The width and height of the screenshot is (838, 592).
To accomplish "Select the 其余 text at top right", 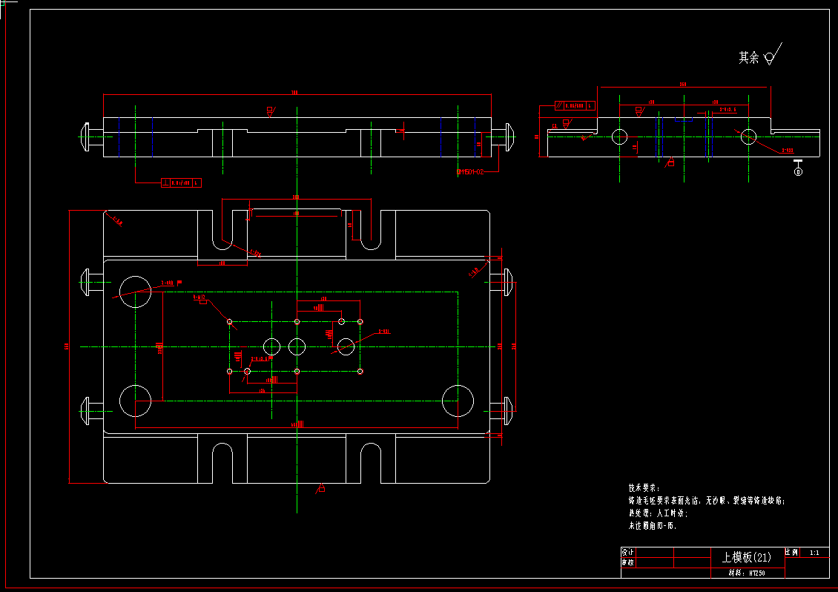I will tap(749, 58).
